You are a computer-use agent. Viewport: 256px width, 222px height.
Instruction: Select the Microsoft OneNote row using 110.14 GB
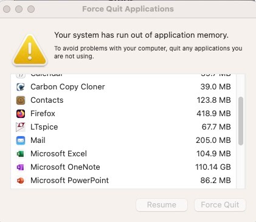tap(123, 167)
